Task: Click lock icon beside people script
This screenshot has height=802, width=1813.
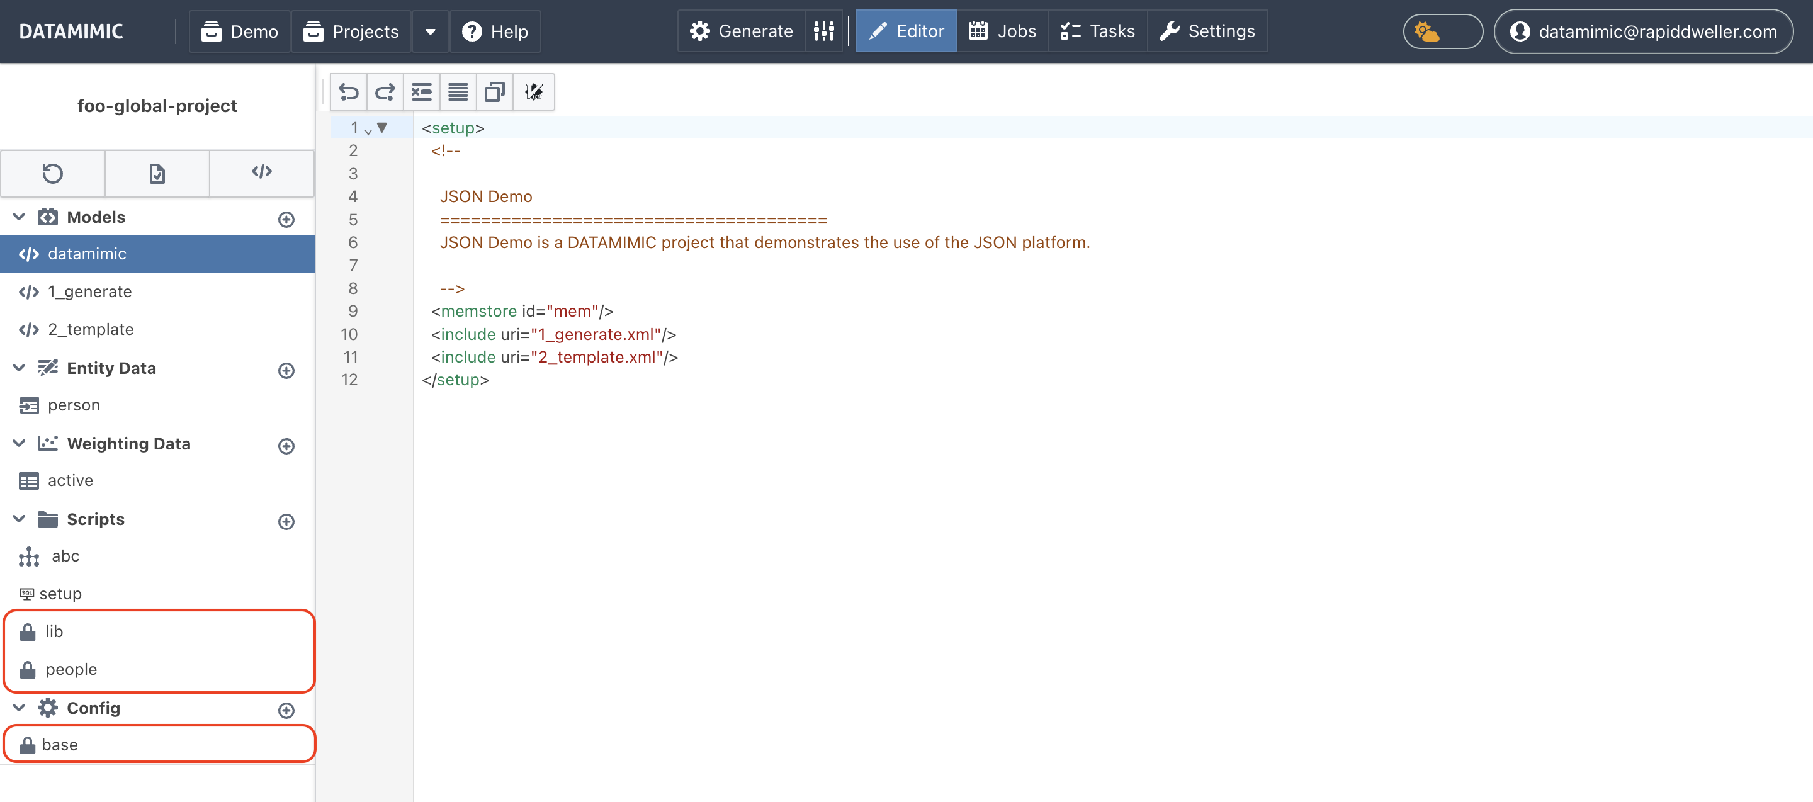Action: (28, 670)
